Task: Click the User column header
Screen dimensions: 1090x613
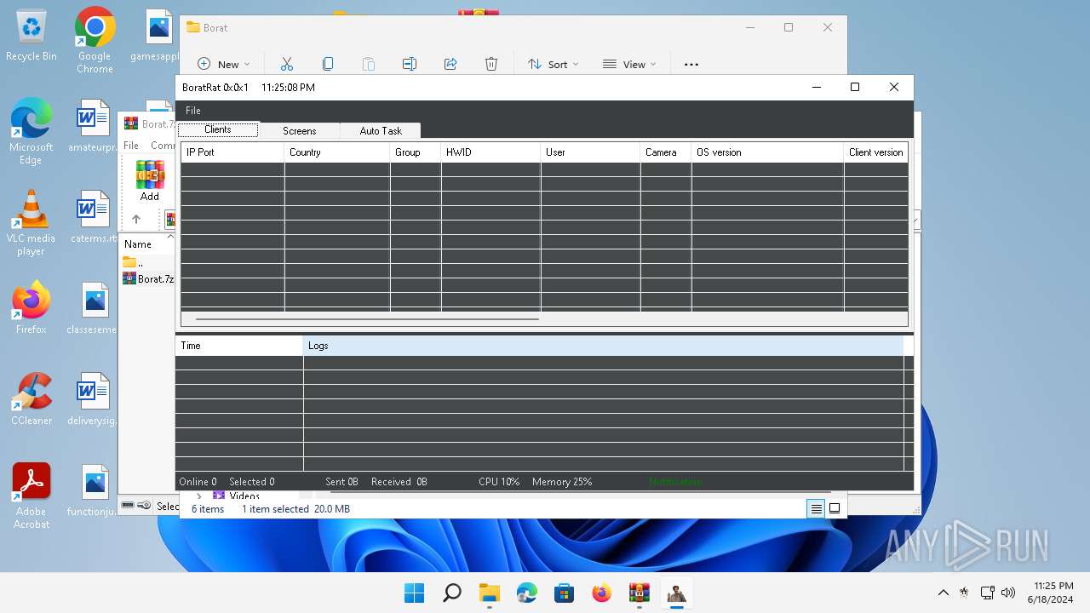Action: [x=590, y=152]
